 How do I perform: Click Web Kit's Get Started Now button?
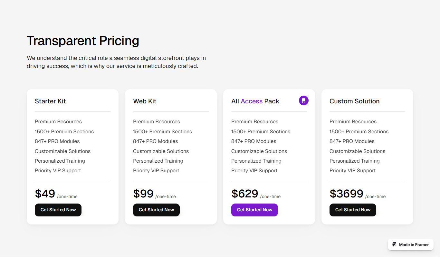pos(156,210)
